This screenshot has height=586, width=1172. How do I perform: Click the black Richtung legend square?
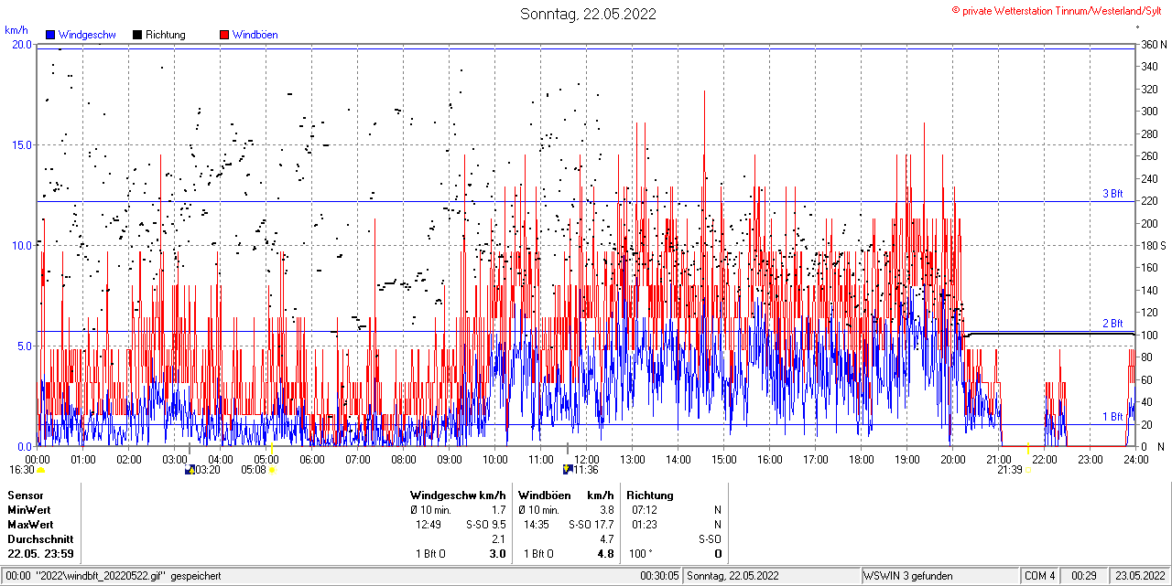coord(137,35)
